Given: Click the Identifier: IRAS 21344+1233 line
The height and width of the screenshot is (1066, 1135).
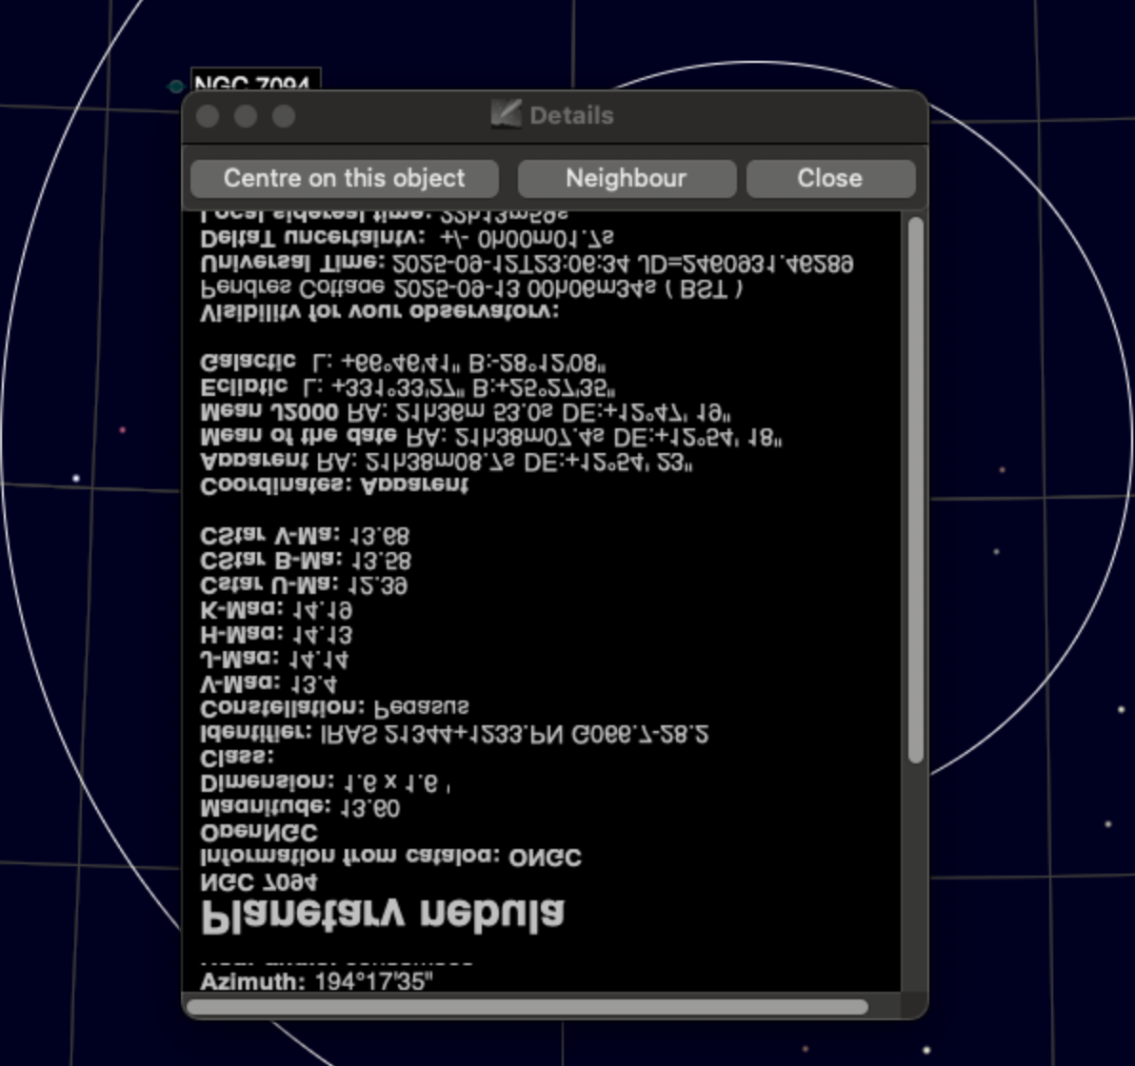Looking at the screenshot, I should point(454,734).
